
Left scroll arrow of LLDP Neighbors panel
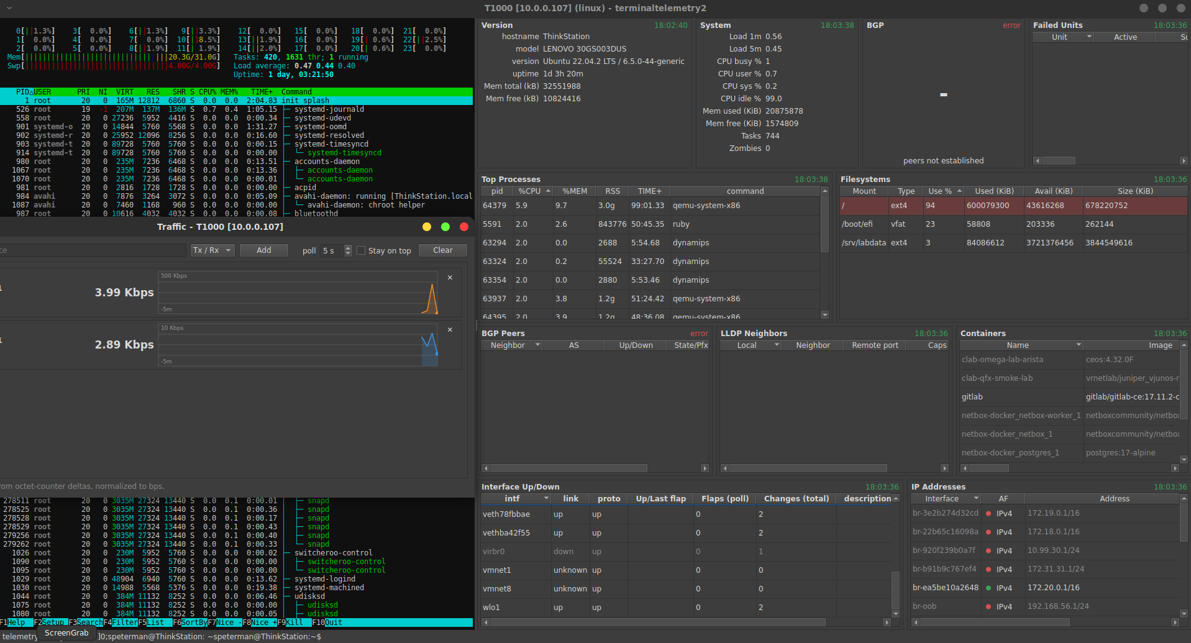pos(724,468)
